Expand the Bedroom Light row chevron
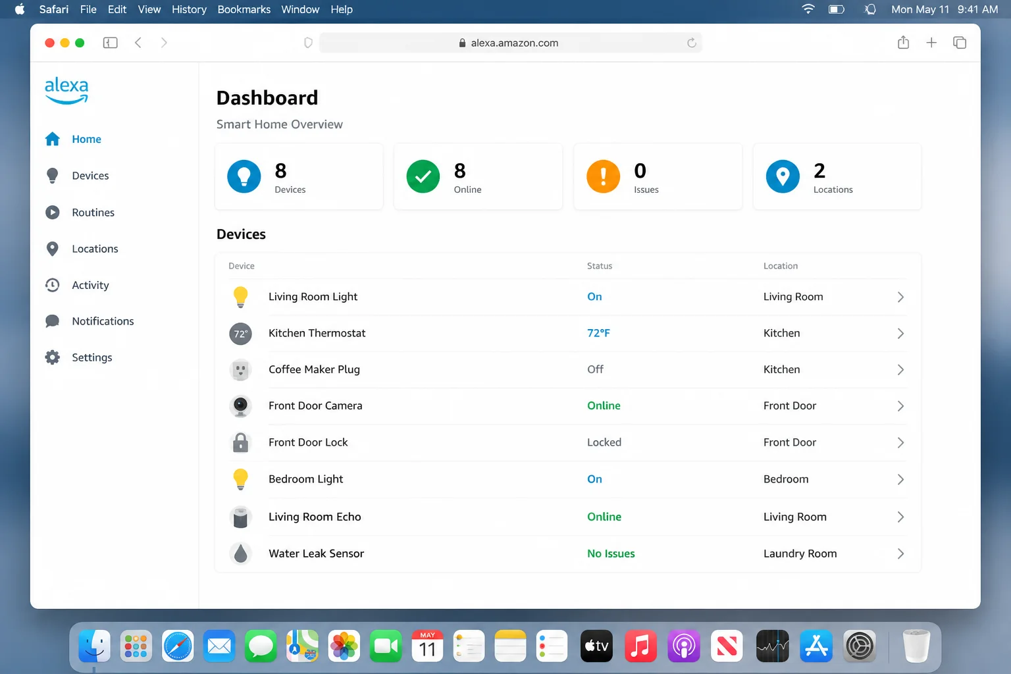The height and width of the screenshot is (674, 1011). click(900, 480)
